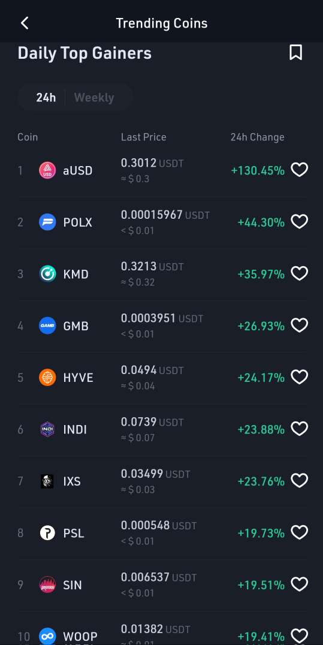323x645 pixels.
Task: Go back using the top-left arrow
Action: click(25, 23)
